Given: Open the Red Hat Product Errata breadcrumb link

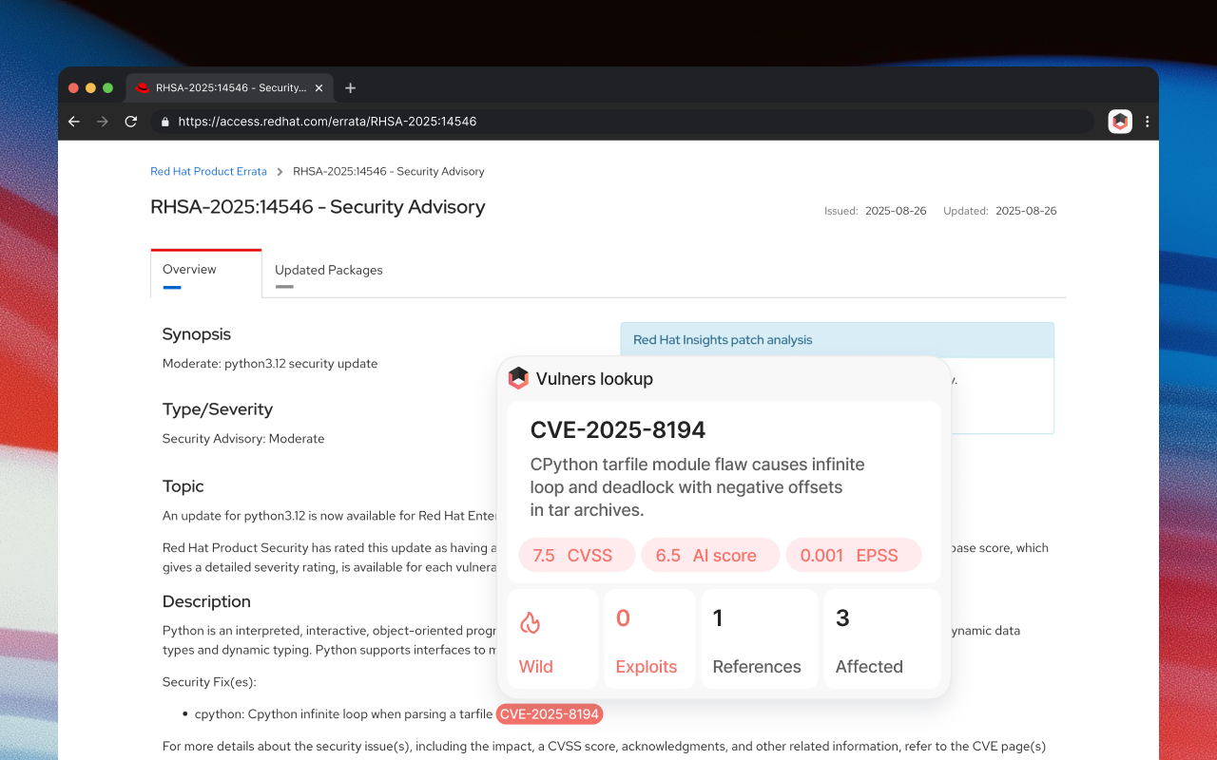Looking at the screenshot, I should pyautogui.click(x=208, y=171).
